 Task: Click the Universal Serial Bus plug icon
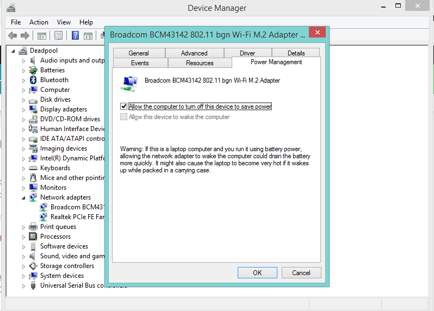pyautogui.click(x=33, y=285)
